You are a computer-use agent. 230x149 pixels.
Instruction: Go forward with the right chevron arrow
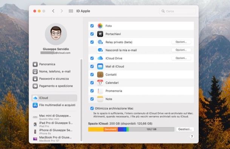click(62, 11)
